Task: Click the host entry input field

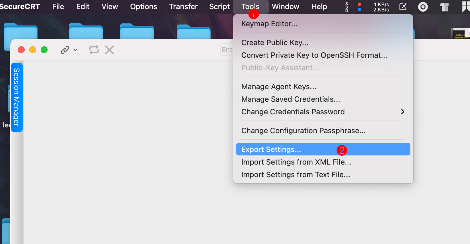Action: coord(227,50)
